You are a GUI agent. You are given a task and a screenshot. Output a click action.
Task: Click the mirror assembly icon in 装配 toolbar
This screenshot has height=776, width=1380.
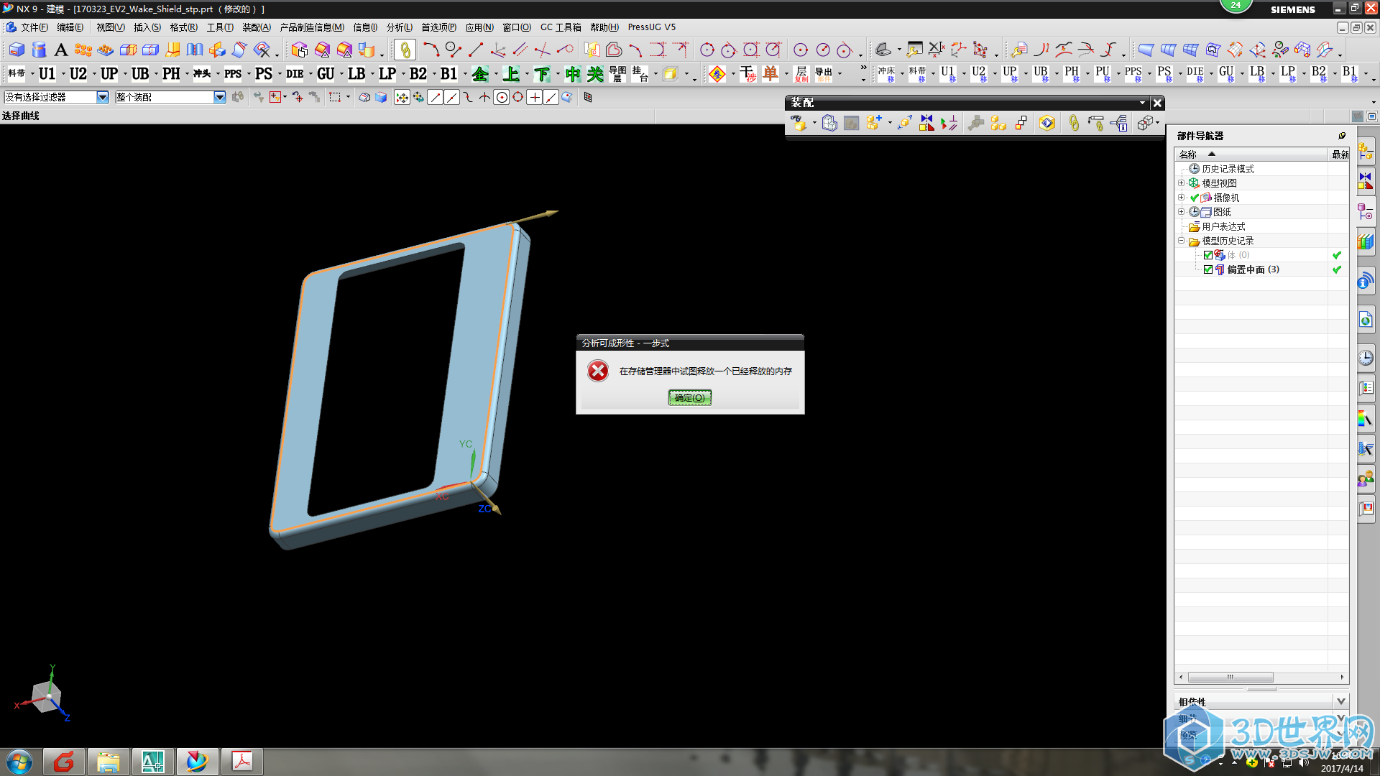click(926, 124)
